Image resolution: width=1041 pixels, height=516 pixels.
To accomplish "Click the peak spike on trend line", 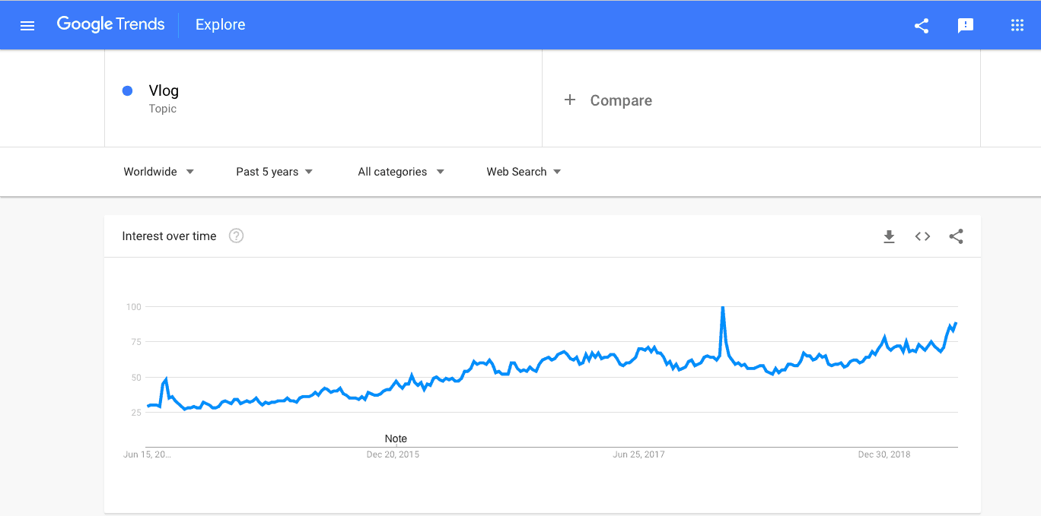I will 722,308.
